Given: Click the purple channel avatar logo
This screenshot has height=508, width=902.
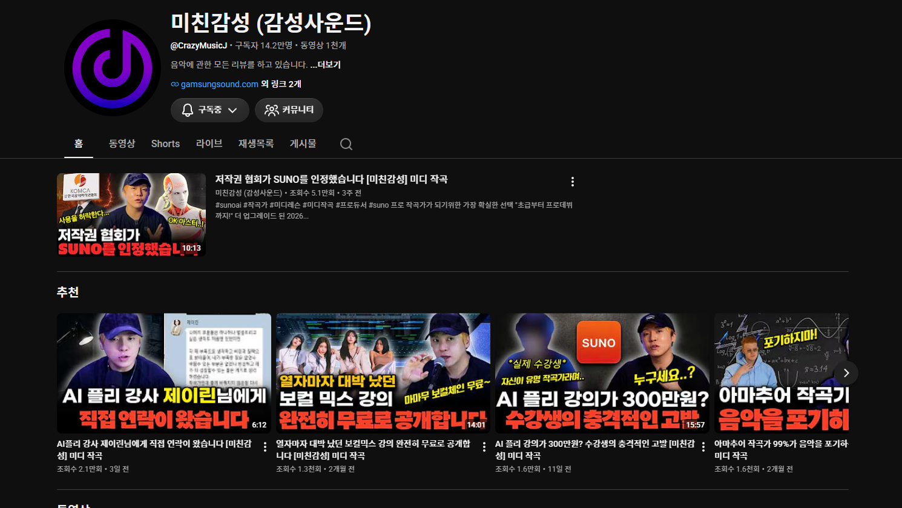Looking at the screenshot, I should click(x=113, y=68).
